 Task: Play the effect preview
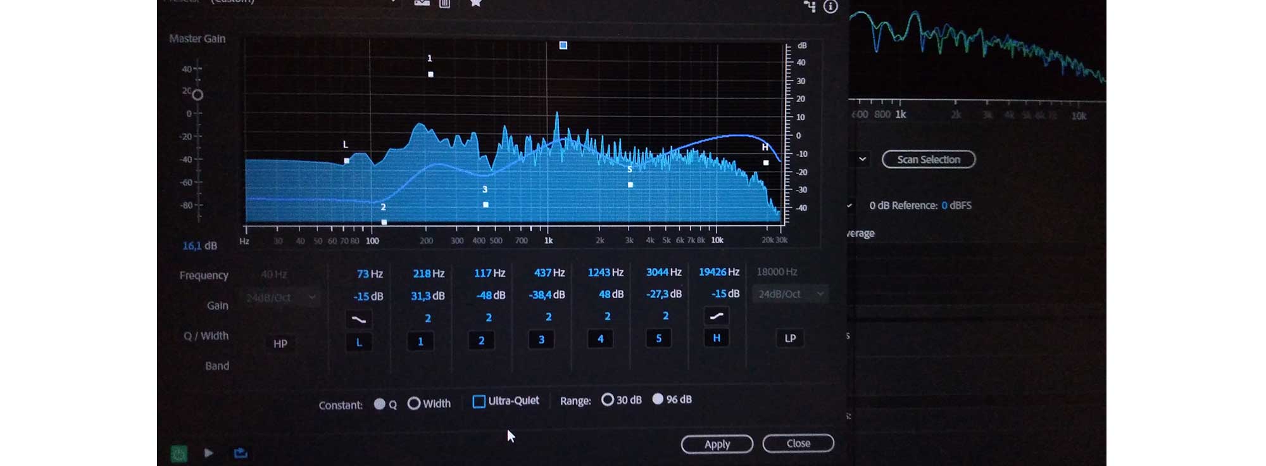point(208,453)
